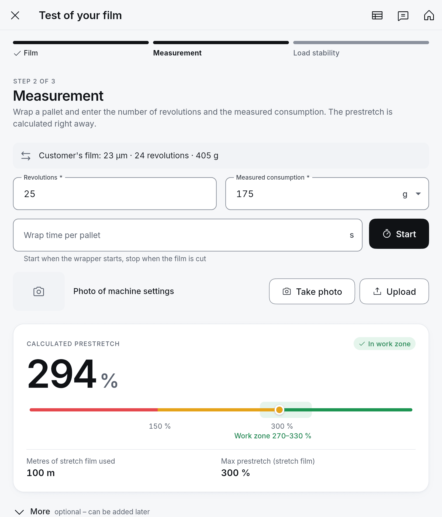Viewport: 442px width, 517px height.
Task: Open the table list icon in header
Action: coord(377,15)
